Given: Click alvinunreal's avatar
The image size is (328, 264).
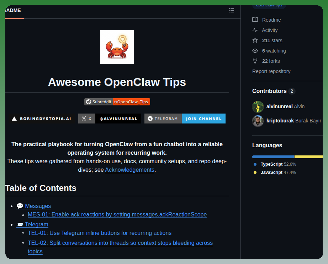Looking at the screenshot, I should click(258, 107).
